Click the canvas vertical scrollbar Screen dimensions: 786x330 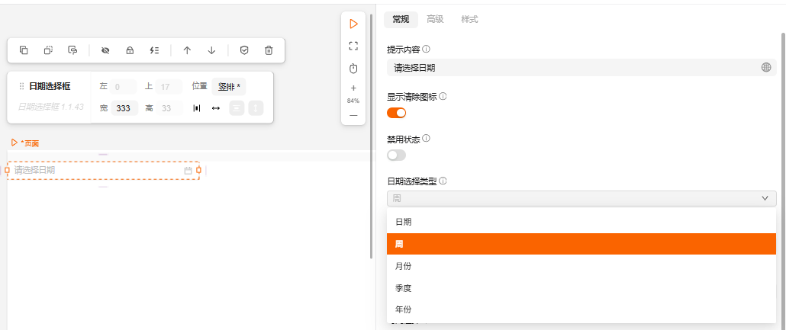click(371, 136)
